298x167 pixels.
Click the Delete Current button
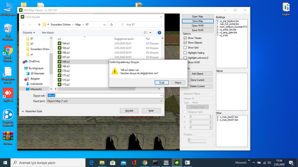pyautogui.click(x=197, y=86)
